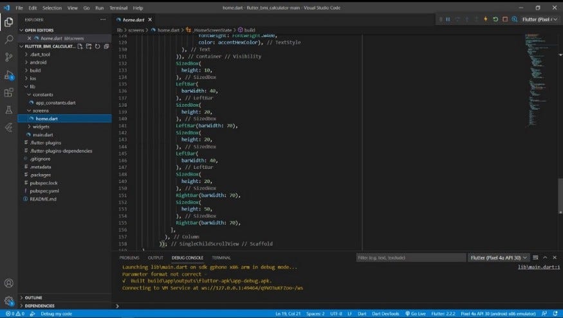Open the Selection menu
This screenshot has height=318, width=563.
coord(52,8)
